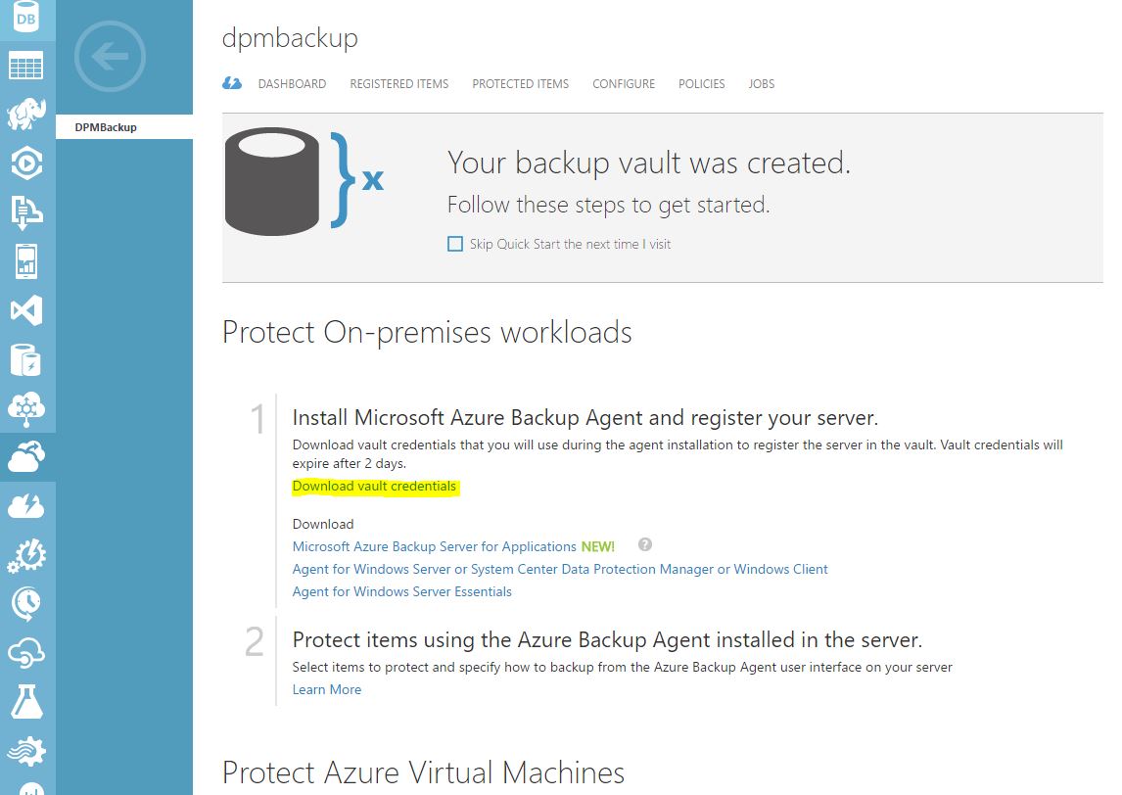Download Agent for Windows Server Essentials

402,591
